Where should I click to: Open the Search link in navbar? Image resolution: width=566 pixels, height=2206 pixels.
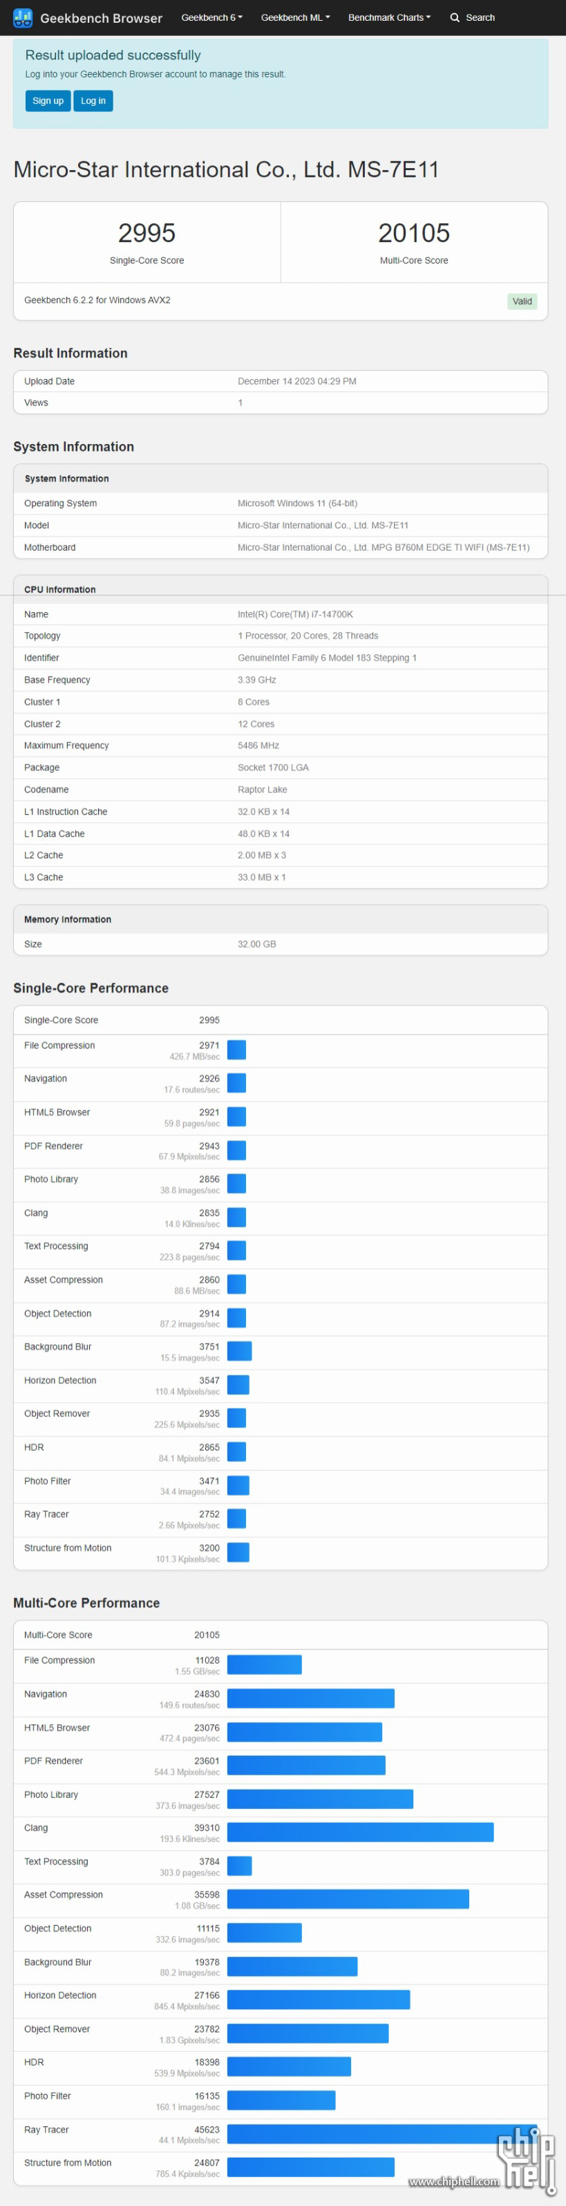pyautogui.click(x=473, y=17)
